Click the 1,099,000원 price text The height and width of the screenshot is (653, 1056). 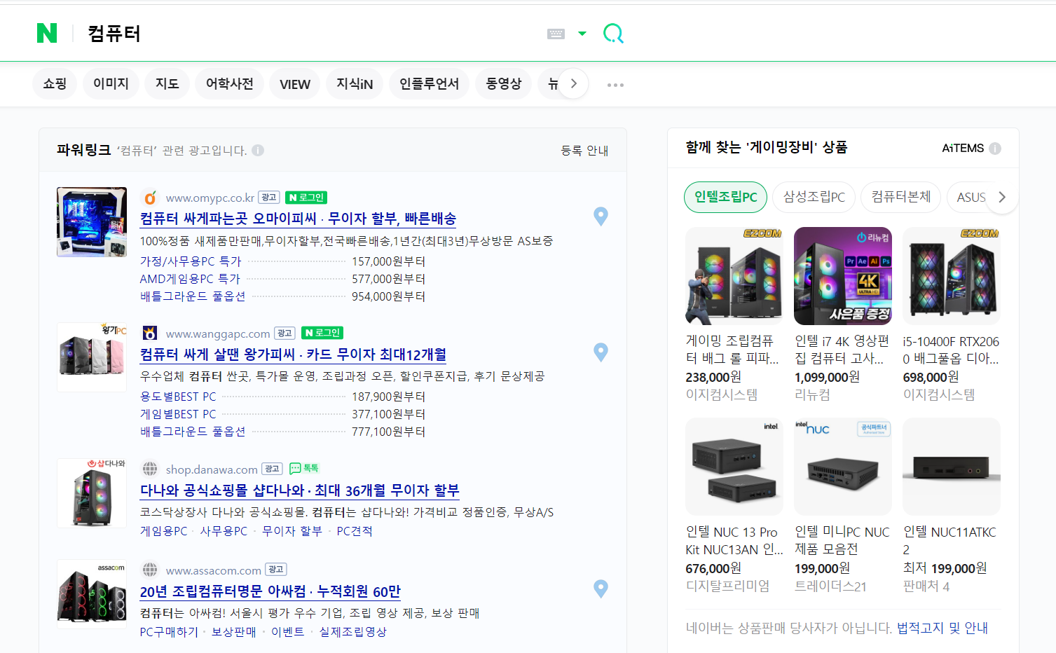point(827,377)
